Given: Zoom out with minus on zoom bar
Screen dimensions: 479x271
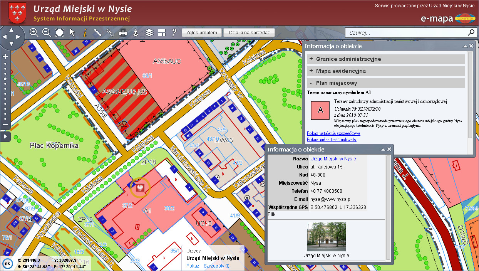Looking at the screenshot, I should (5, 125).
